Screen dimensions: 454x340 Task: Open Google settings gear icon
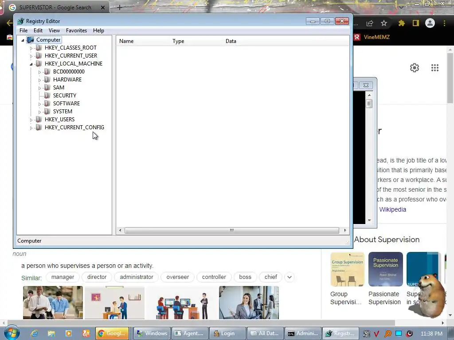tap(415, 68)
